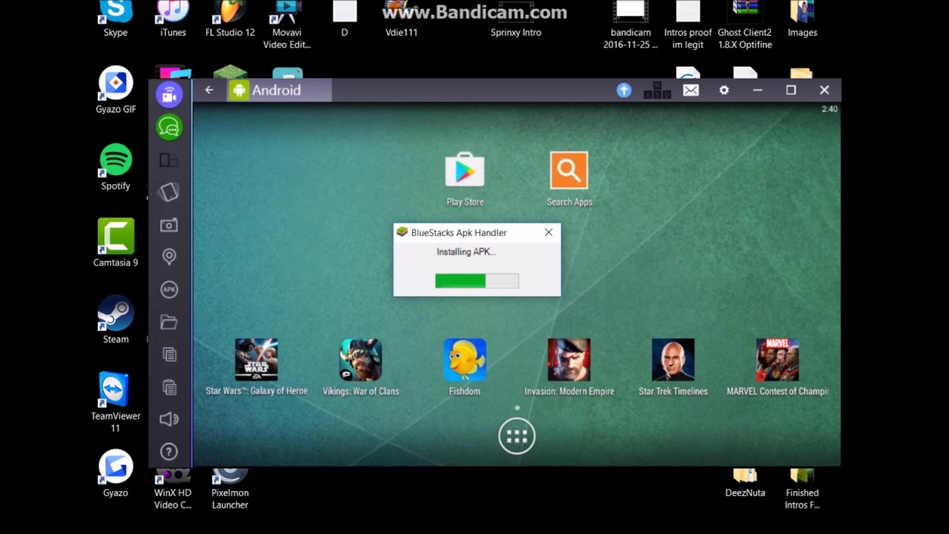The height and width of the screenshot is (534, 949).
Task: Open the bandicam 2016-11-25 video file
Action: [630, 25]
